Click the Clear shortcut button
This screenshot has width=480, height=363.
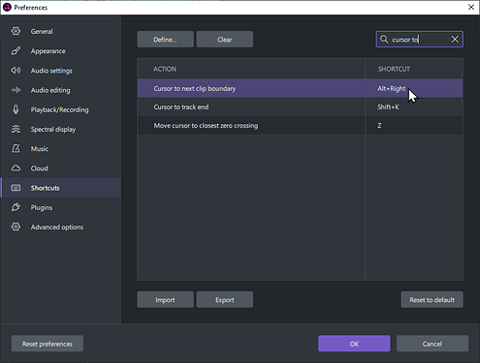pos(225,40)
